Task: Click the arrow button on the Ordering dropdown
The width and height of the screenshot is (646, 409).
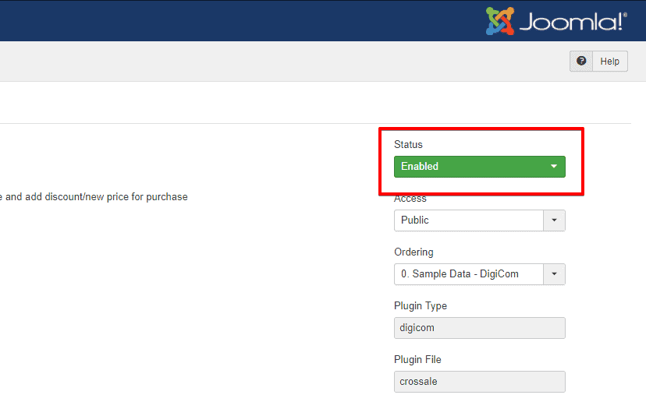Action: (554, 274)
